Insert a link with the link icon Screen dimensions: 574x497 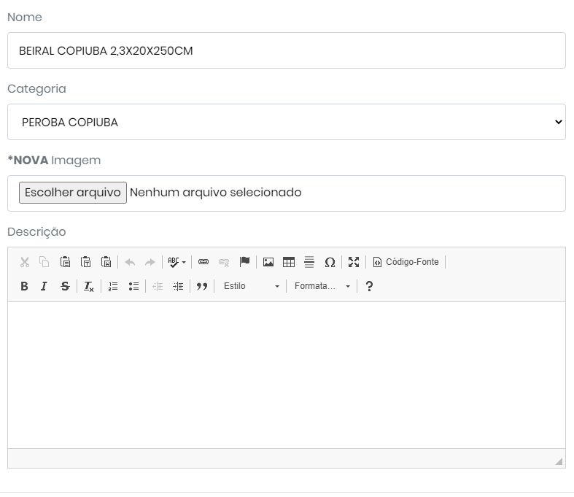(x=203, y=262)
